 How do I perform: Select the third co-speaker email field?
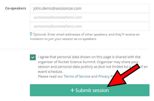[90, 26]
